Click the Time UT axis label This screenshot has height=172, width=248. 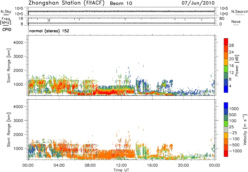click(121, 170)
